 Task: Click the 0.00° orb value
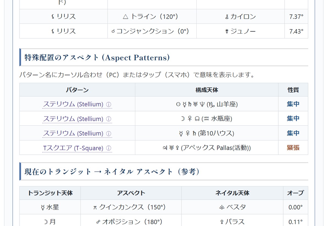point(296,207)
